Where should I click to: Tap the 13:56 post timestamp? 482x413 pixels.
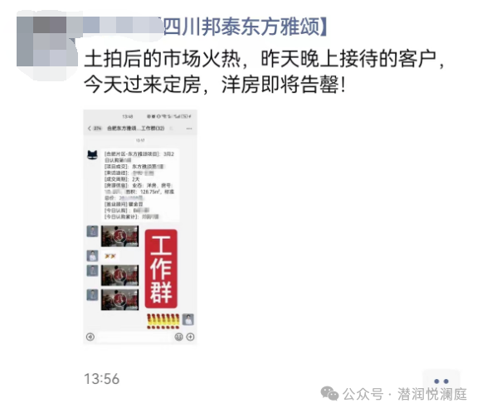(102, 379)
